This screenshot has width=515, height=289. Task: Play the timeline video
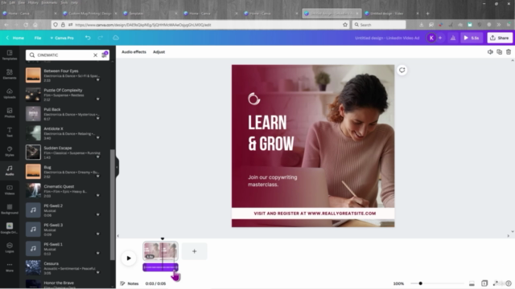pyautogui.click(x=129, y=258)
